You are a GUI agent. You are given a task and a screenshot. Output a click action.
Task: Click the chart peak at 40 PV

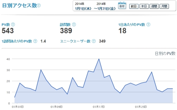[99, 59]
